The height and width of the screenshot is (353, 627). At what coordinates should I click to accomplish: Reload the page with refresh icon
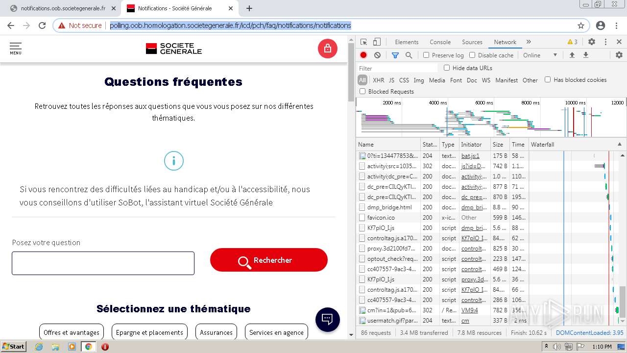42,25
